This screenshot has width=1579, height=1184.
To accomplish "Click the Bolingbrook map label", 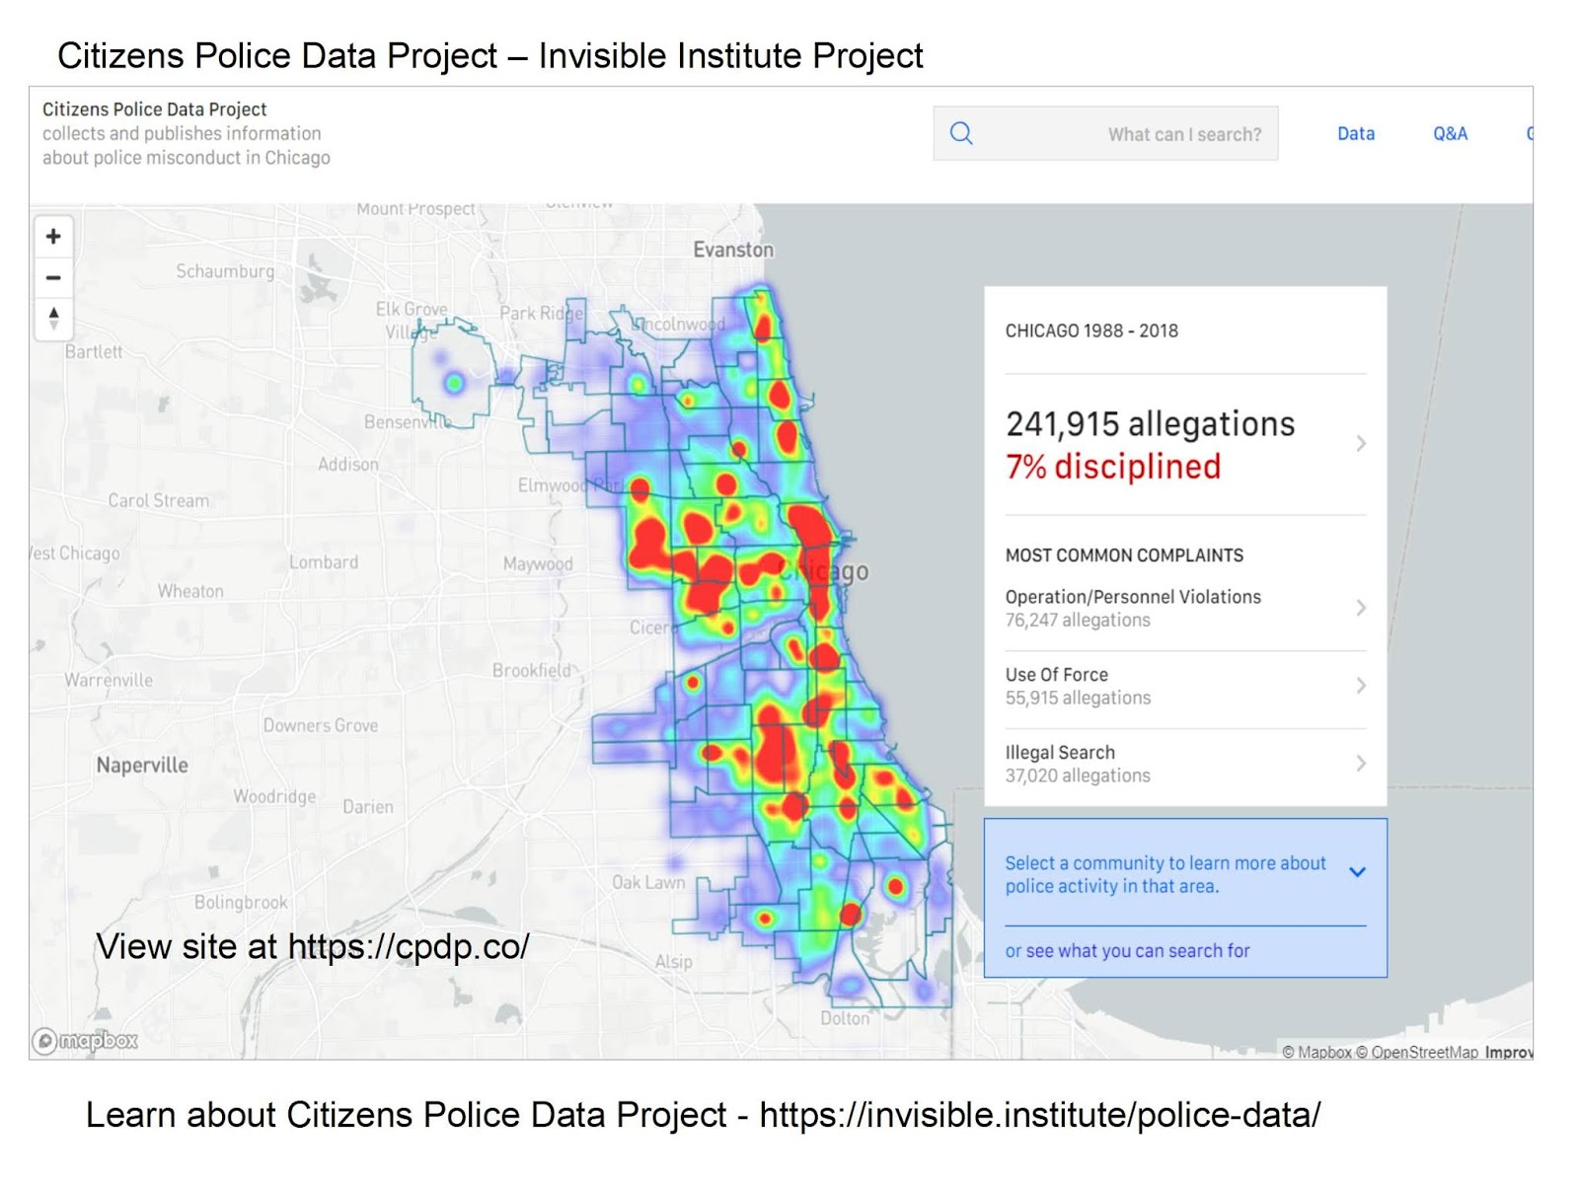I will (x=241, y=903).
